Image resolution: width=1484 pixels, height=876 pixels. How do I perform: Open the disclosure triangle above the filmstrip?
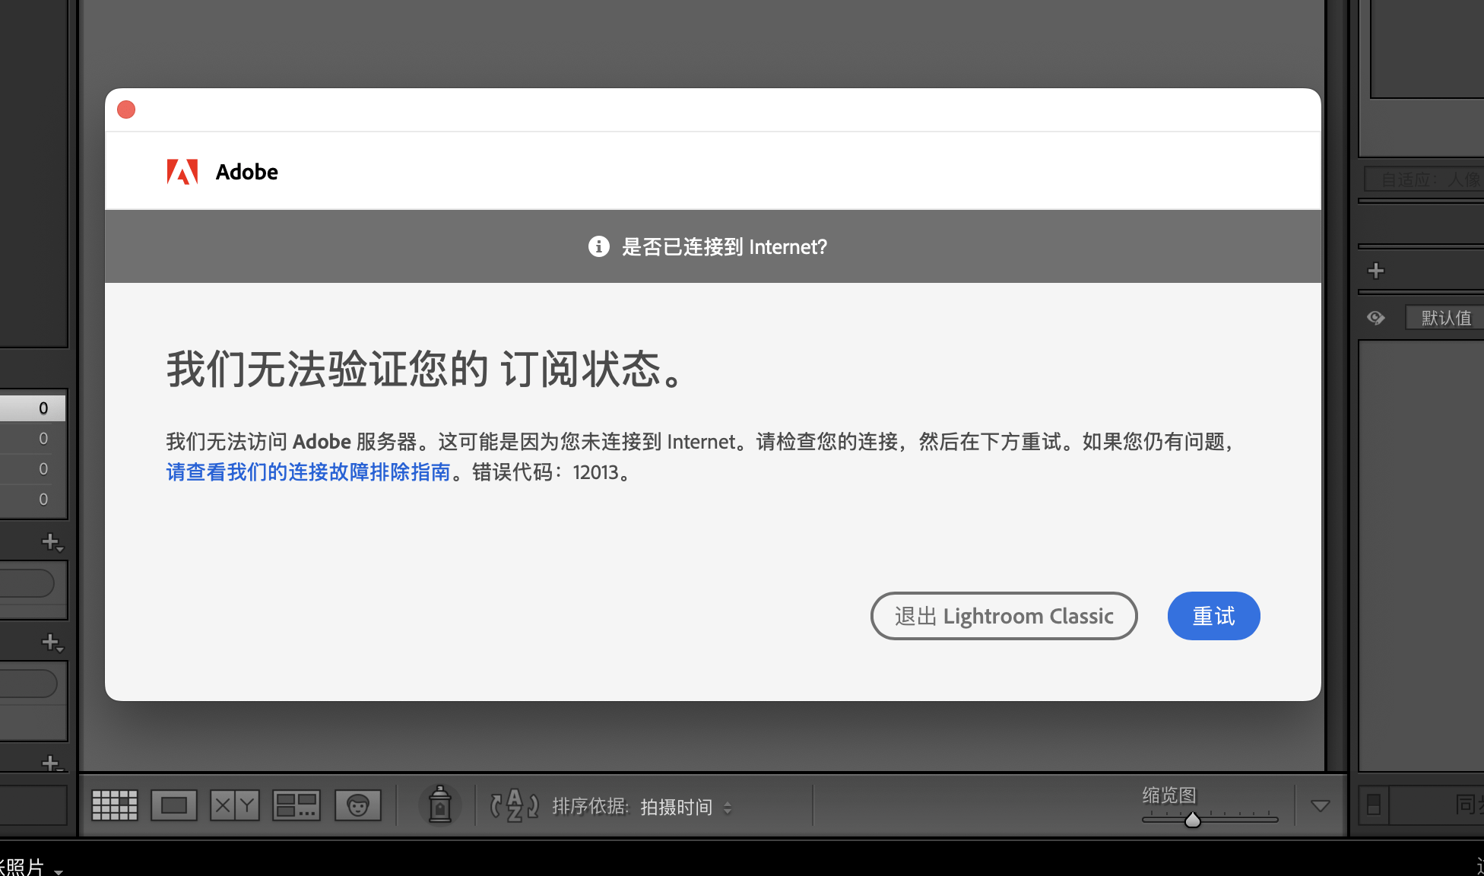tap(1320, 805)
